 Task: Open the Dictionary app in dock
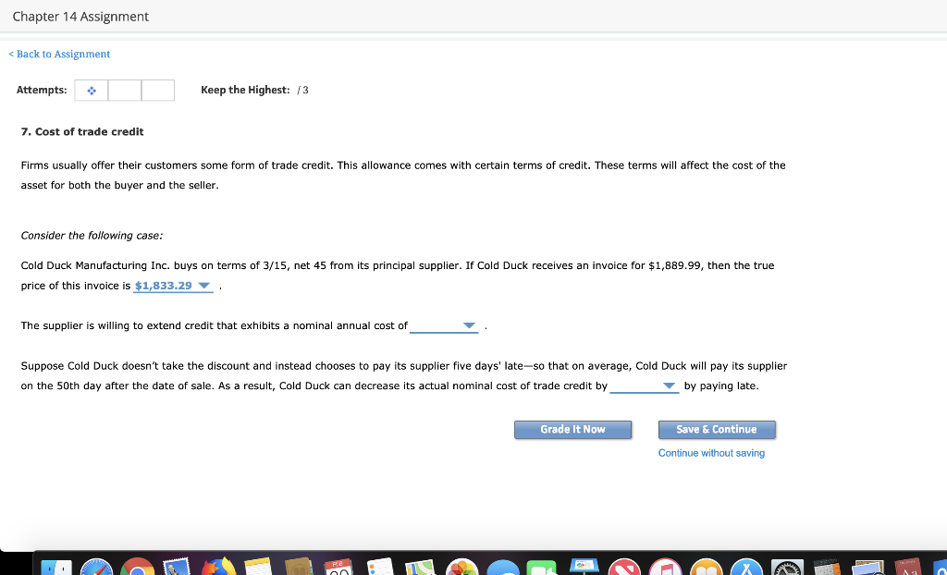click(x=908, y=568)
